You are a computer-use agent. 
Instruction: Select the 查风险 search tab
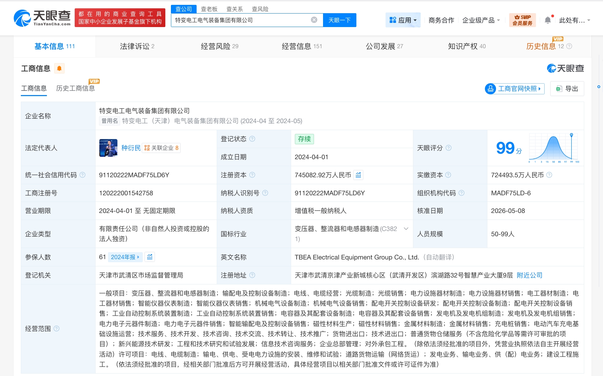[x=260, y=9]
